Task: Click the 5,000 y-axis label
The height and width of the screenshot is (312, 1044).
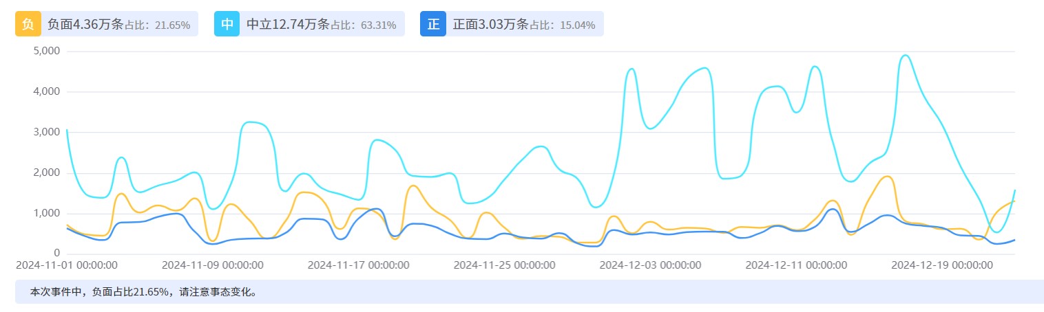Action: [47, 51]
